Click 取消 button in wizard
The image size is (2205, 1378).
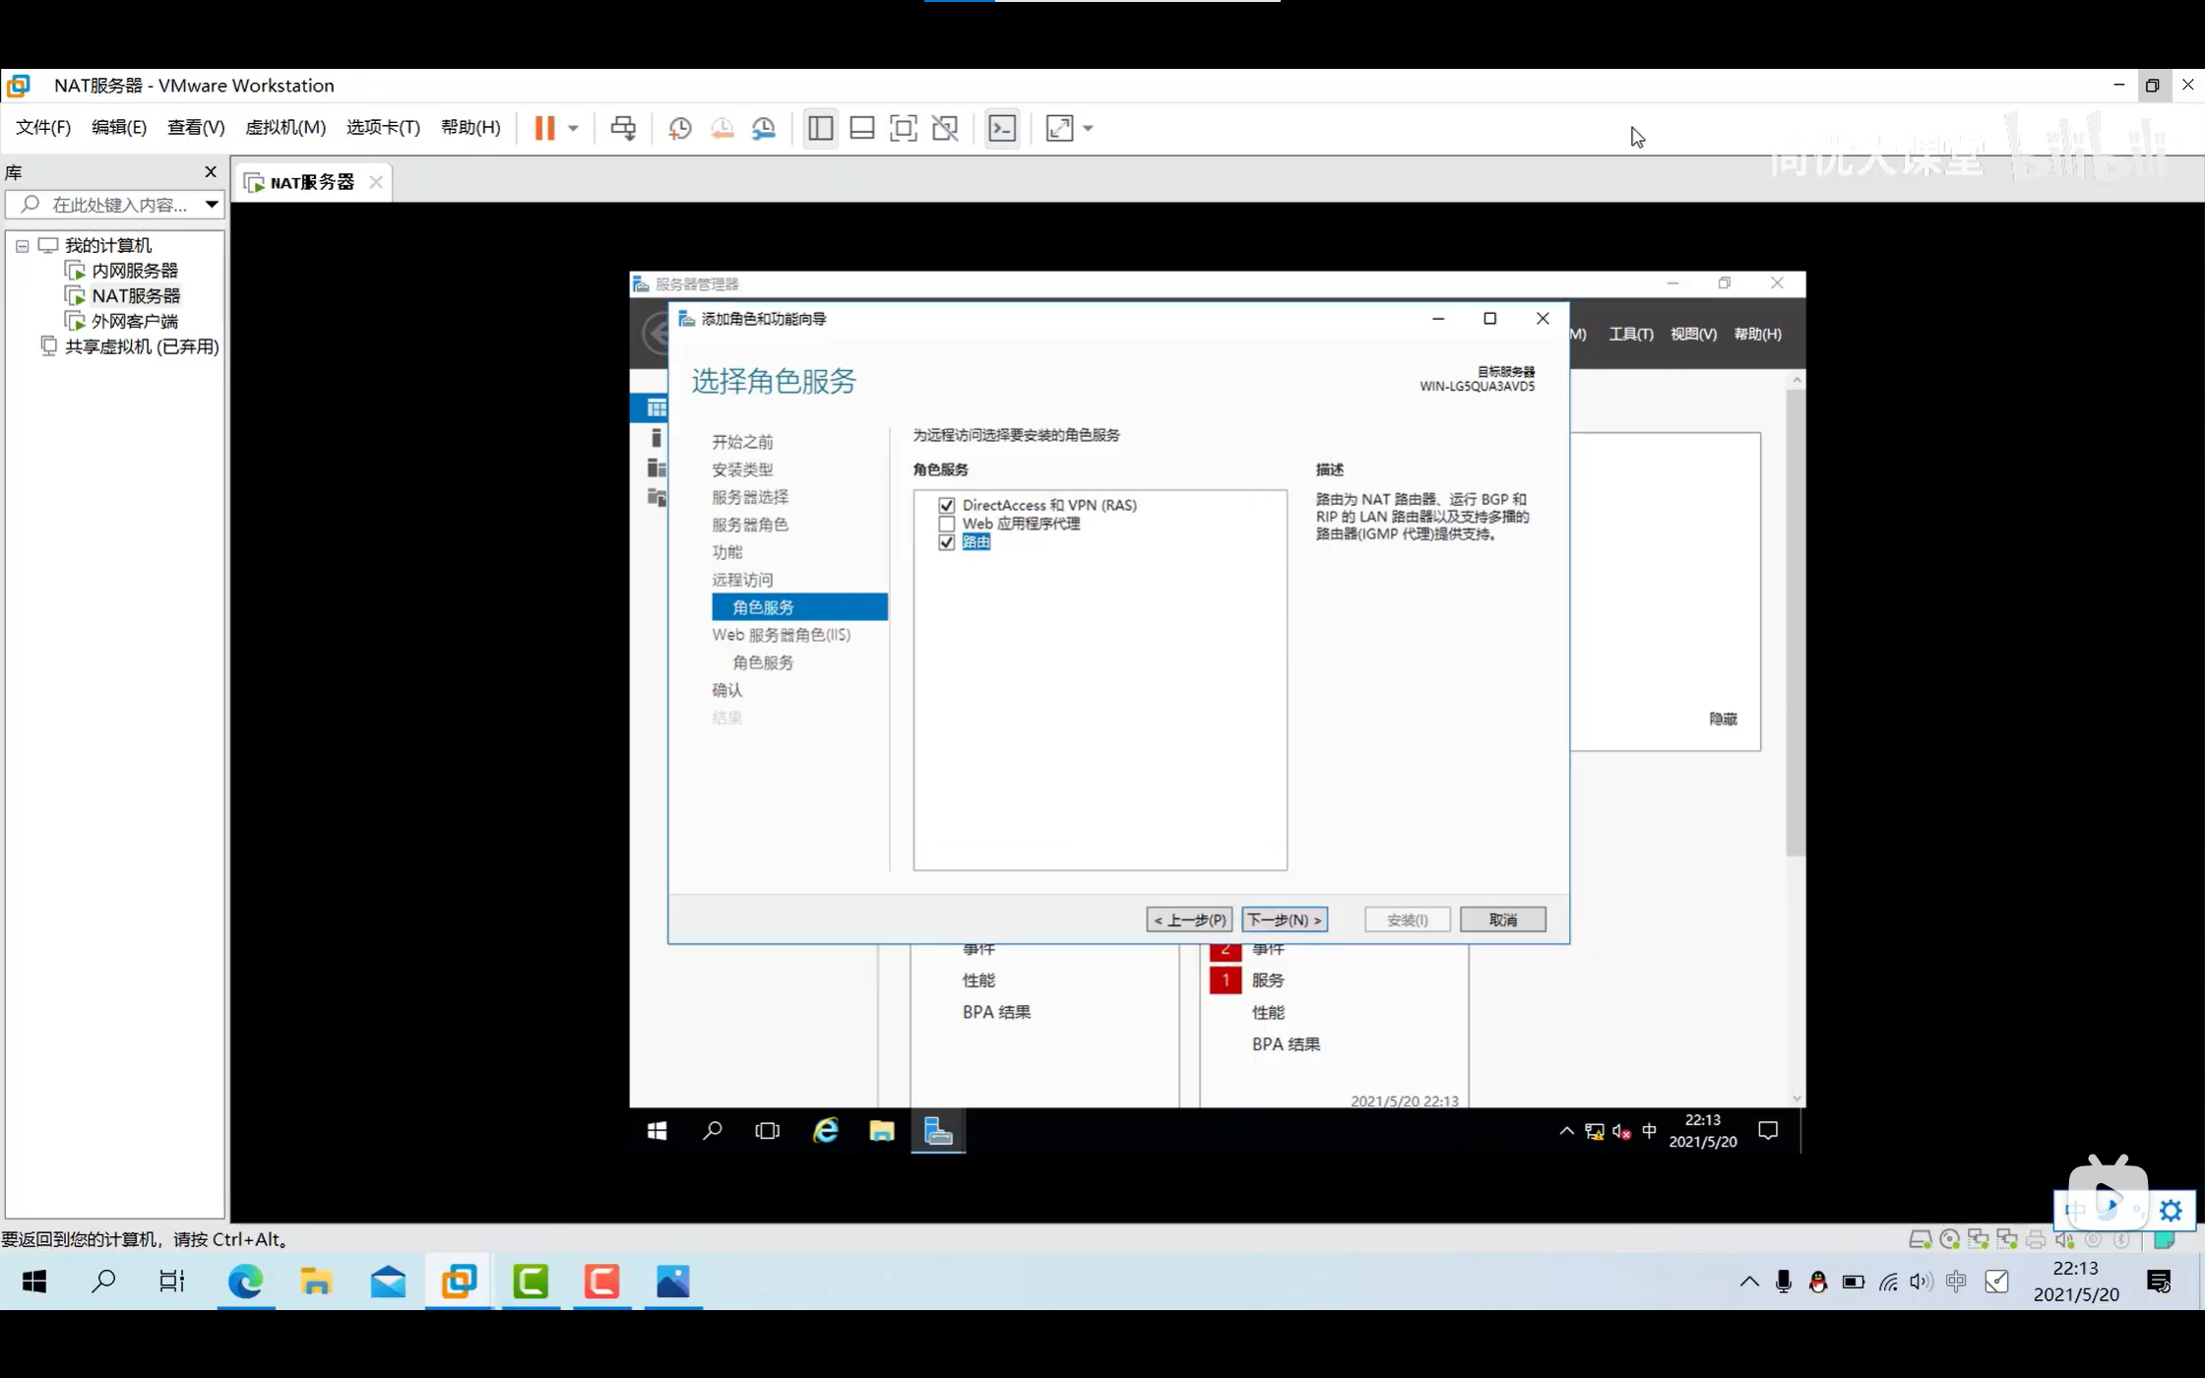(x=1502, y=919)
